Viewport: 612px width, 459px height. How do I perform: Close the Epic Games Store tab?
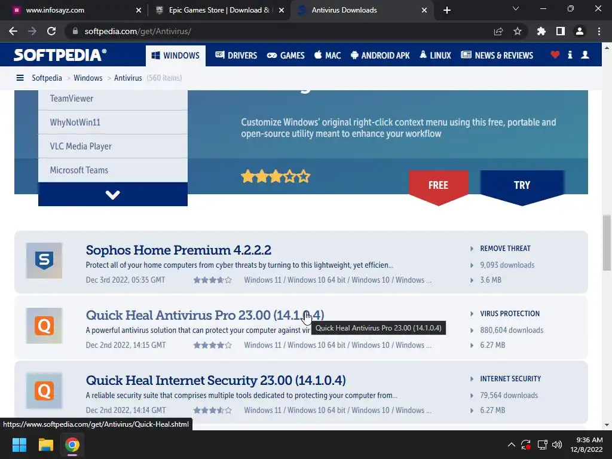point(281,10)
